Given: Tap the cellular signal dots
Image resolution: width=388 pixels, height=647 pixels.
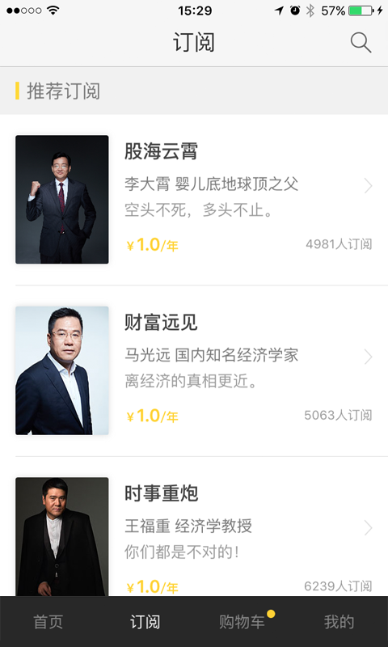Looking at the screenshot, I should pos(24,11).
